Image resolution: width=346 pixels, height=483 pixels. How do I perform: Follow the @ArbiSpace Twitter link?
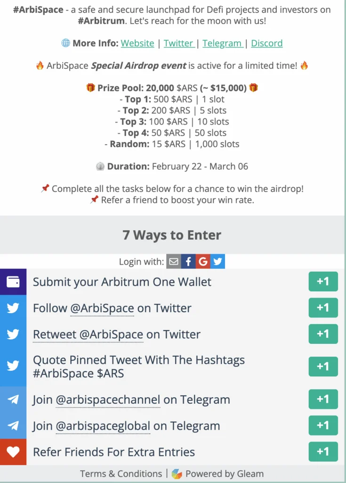point(102,308)
